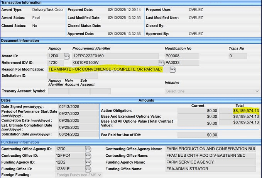Screen dimensions: 262x178
Task: Click the Funding Office Name field
Action: point(210,169)
